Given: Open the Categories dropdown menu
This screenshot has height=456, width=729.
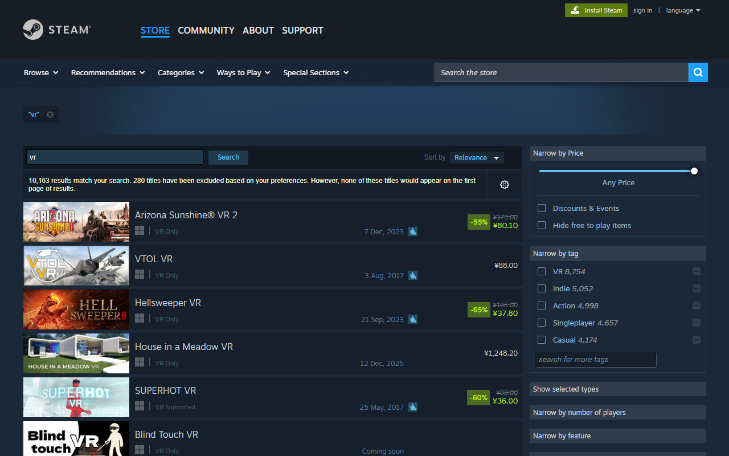Looking at the screenshot, I should tap(181, 72).
